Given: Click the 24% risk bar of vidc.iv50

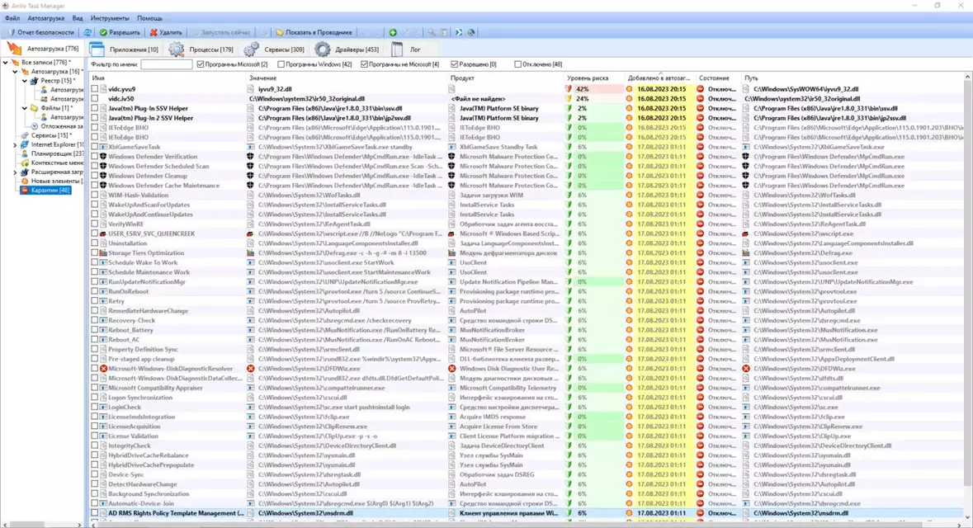Looking at the screenshot, I should (598, 99).
